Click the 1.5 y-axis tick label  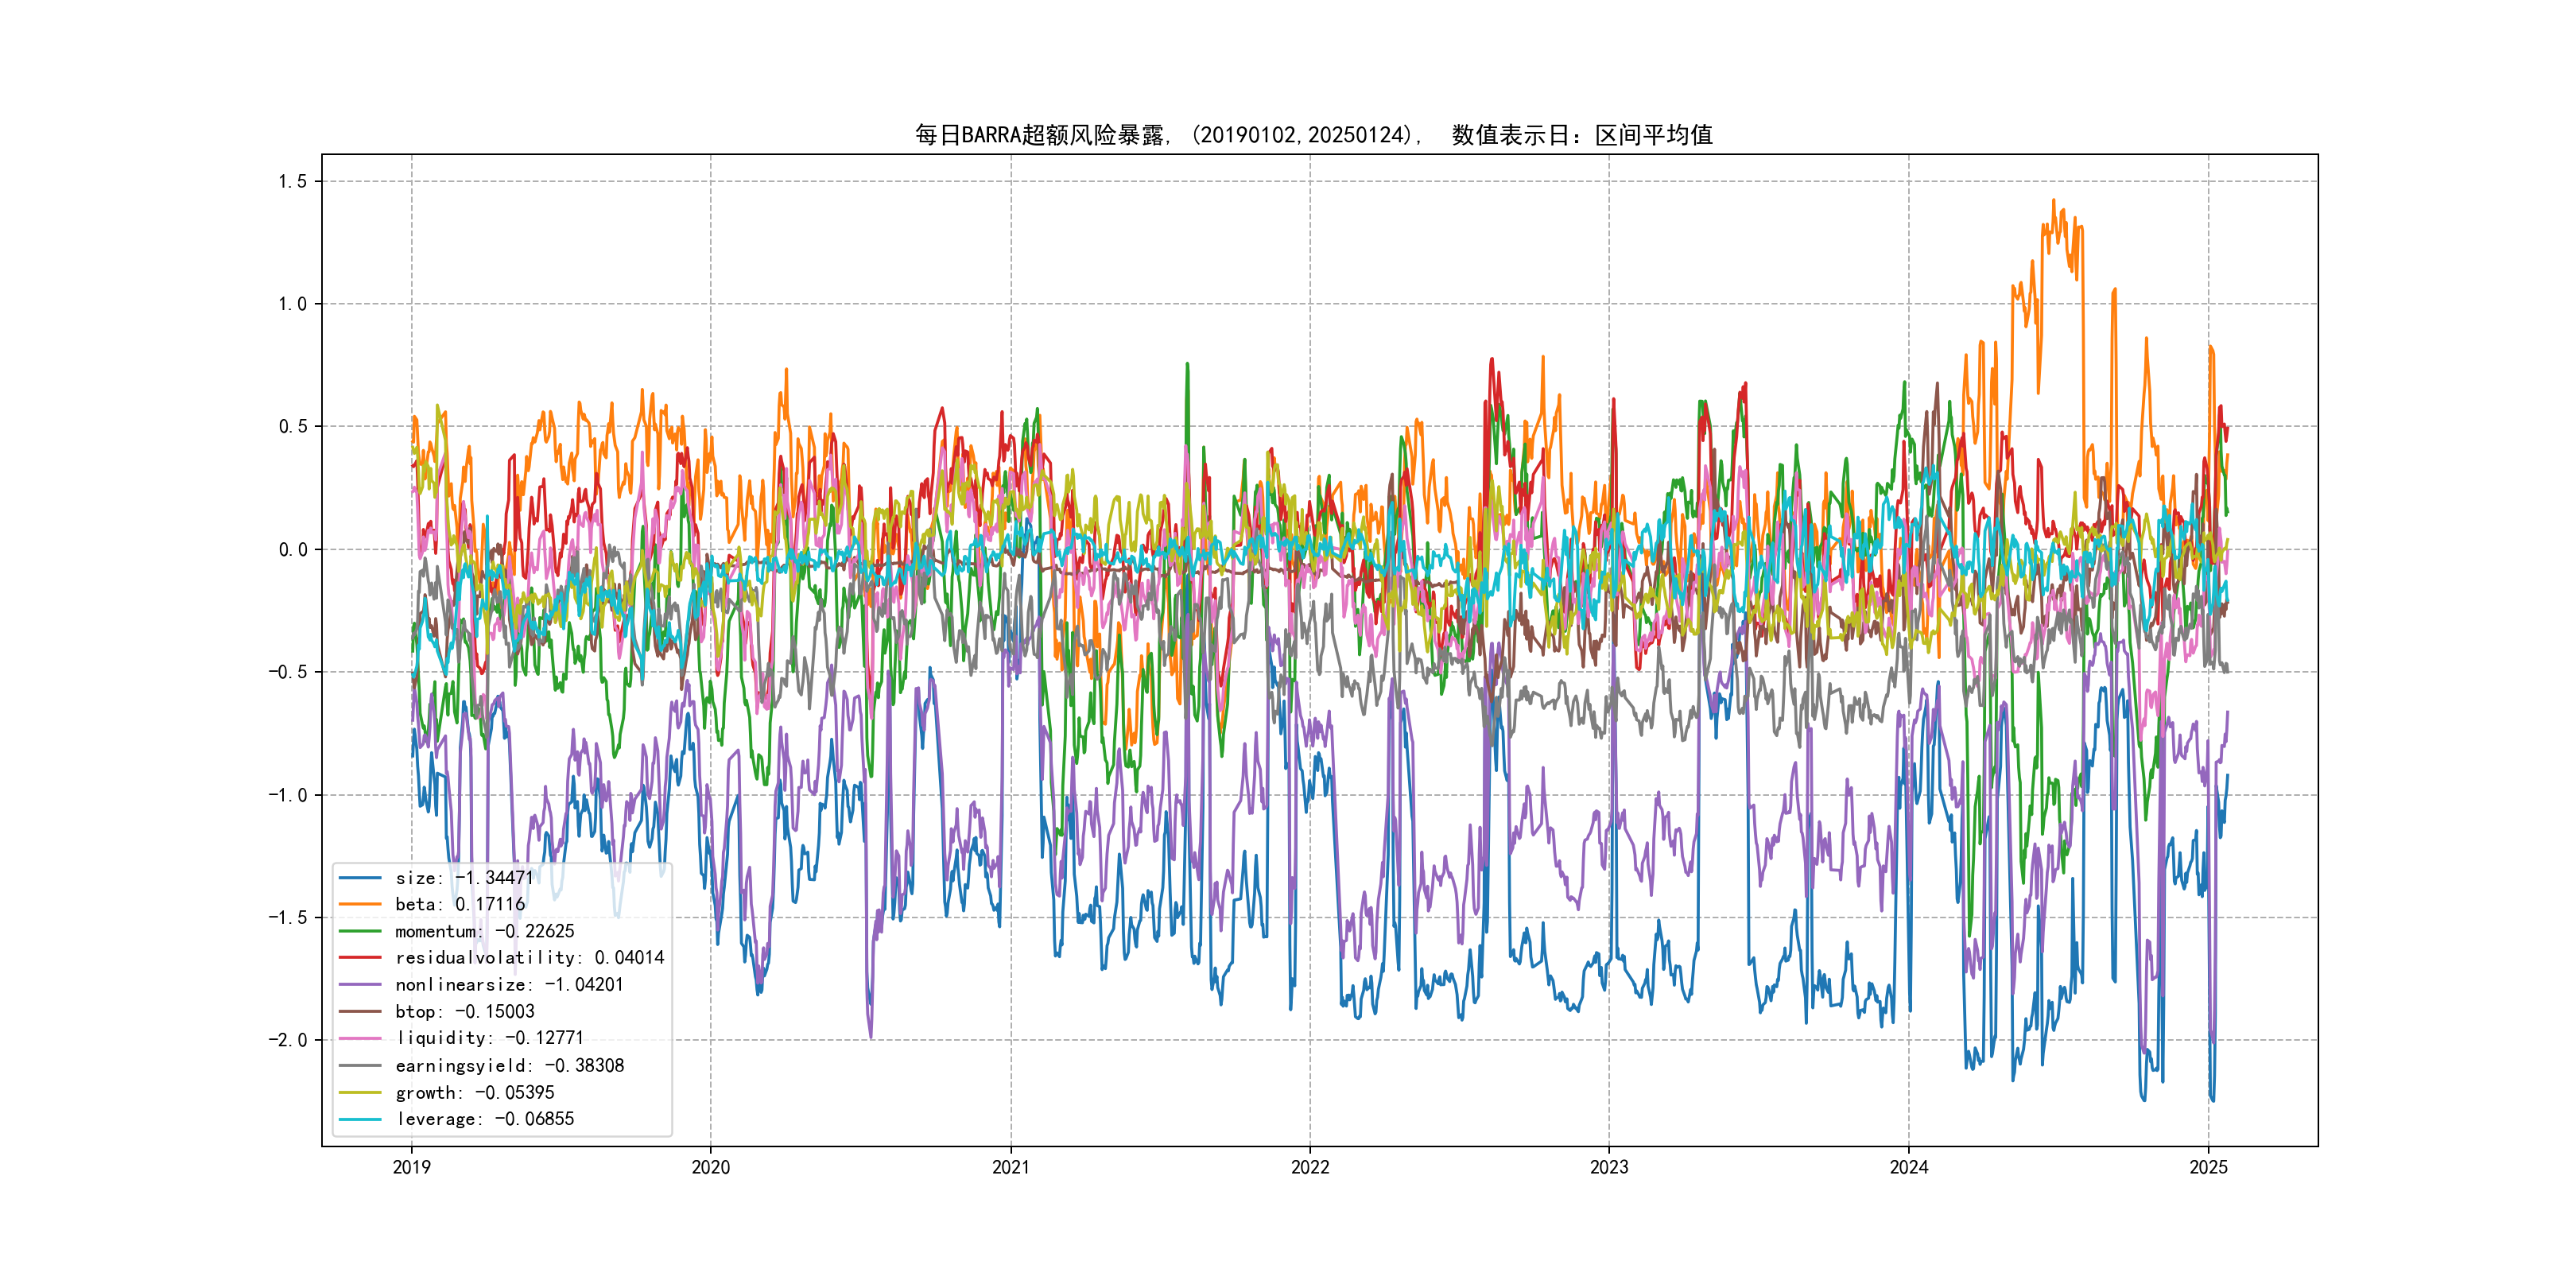292,181
